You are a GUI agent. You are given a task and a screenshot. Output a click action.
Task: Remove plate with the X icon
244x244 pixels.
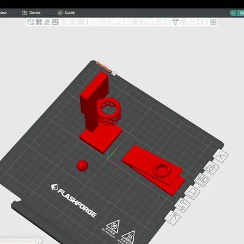(221, 156)
